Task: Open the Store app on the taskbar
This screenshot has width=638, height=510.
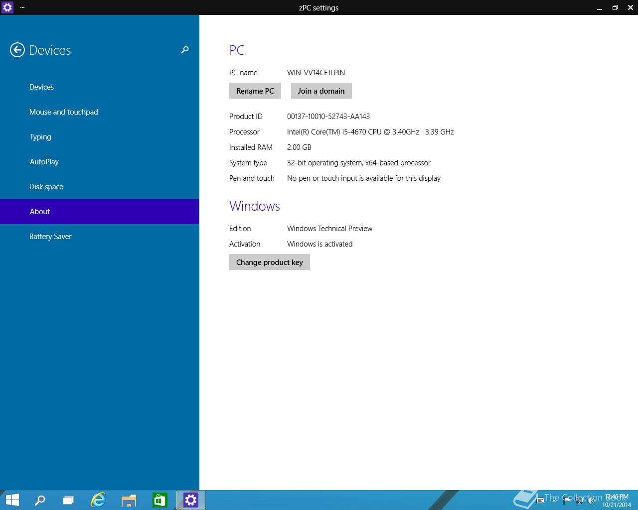Action: click(159, 500)
